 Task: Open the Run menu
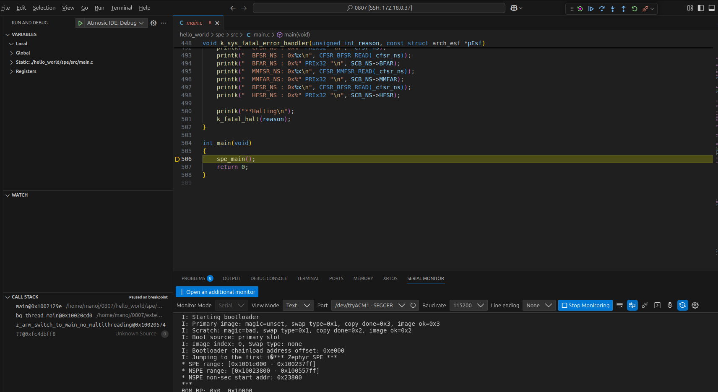pyautogui.click(x=99, y=8)
